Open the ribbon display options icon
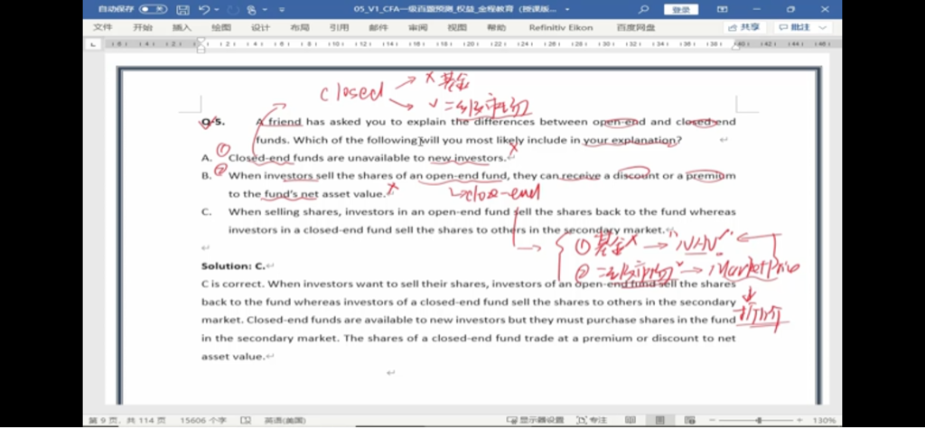The image size is (925, 428). coord(723,9)
